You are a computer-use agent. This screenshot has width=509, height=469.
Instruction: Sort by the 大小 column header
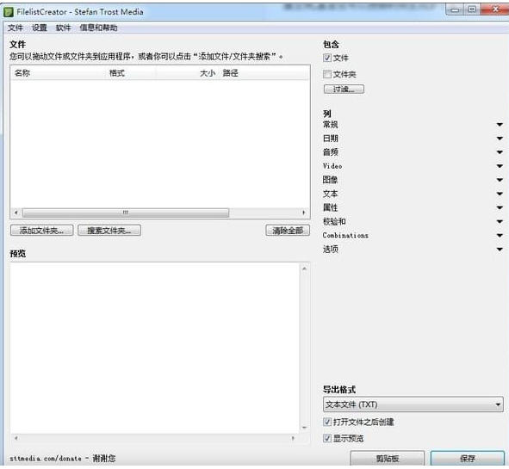[187, 73]
